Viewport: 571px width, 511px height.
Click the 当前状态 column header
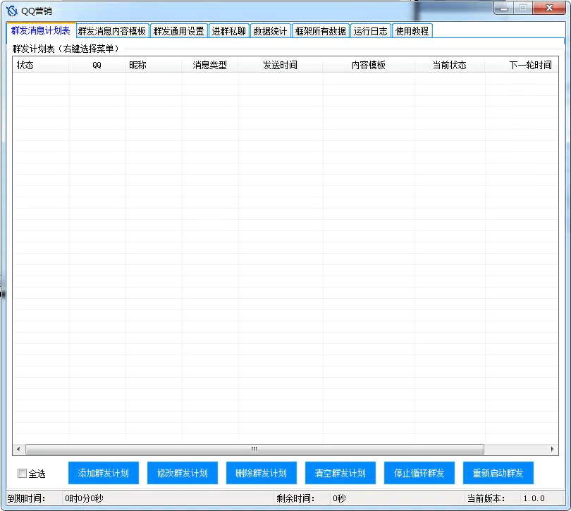(449, 65)
